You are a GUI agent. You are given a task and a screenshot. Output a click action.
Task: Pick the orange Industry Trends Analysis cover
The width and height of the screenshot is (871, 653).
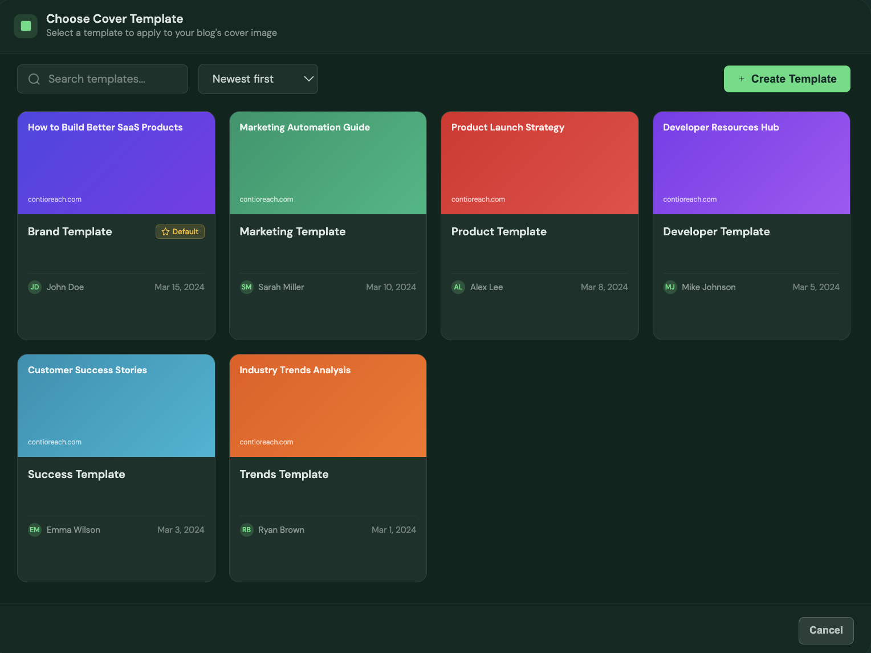click(x=328, y=406)
